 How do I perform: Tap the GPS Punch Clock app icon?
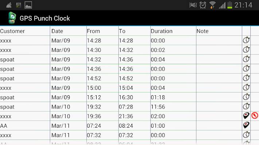pyautogui.click(x=12, y=18)
